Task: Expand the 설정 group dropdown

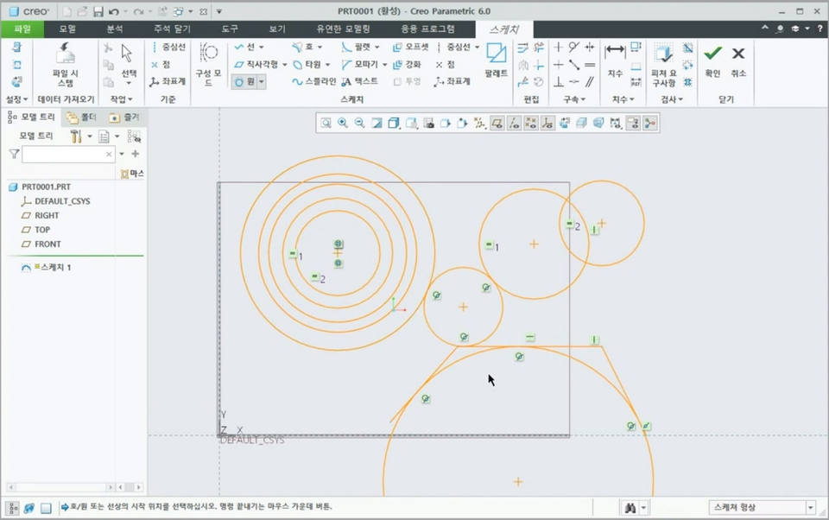Action: pyautogui.click(x=17, y=99)
